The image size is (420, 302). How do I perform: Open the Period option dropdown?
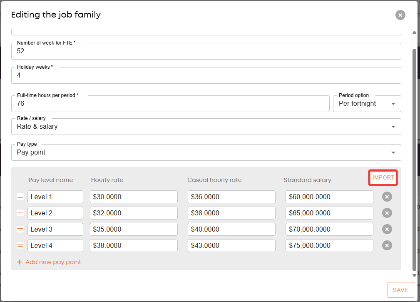point(367,104)
